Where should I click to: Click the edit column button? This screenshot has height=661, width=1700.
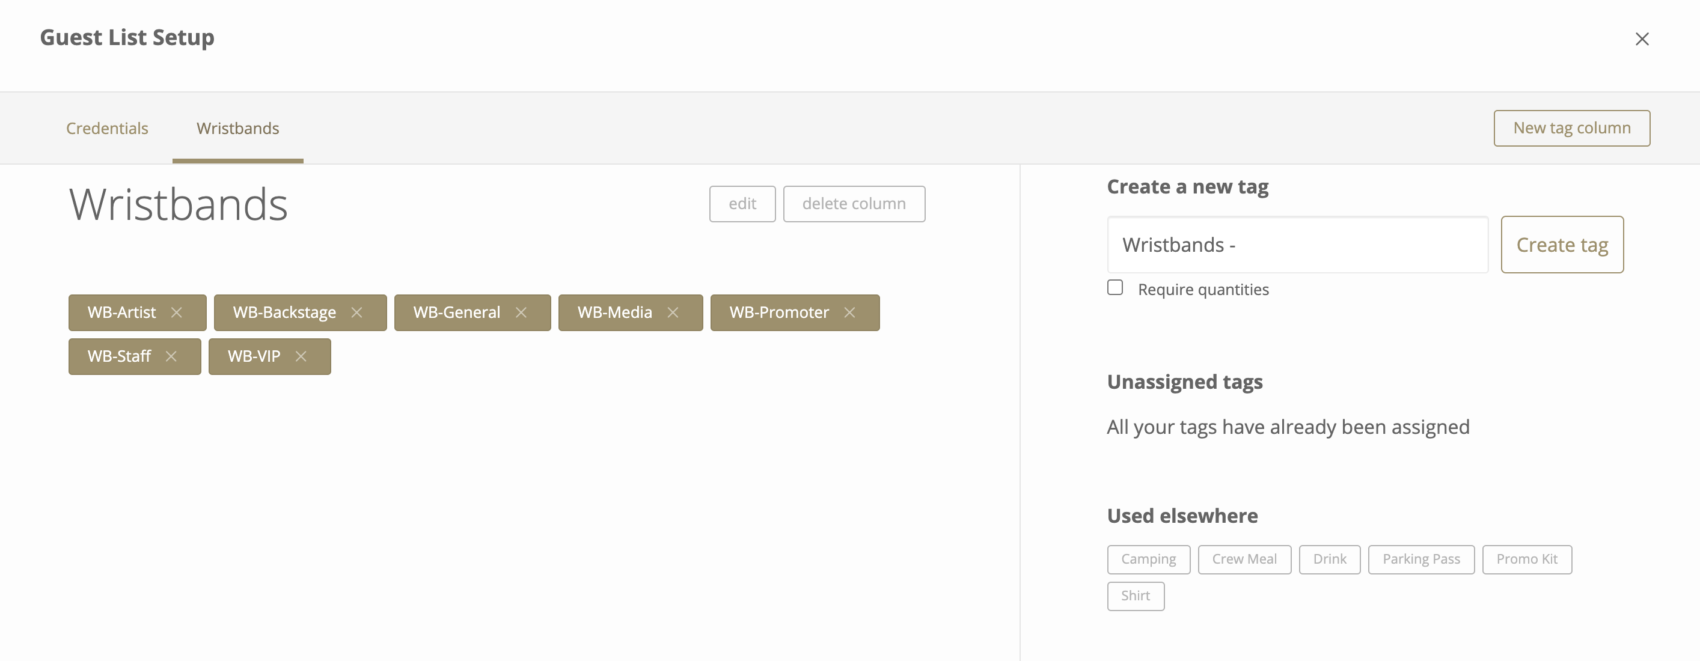click(742, 204)
